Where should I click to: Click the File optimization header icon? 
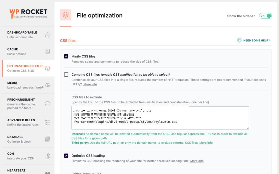coord(65,15)
